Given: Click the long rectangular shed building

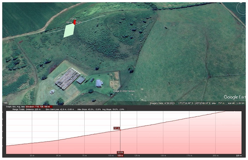Looking at the screenshot, I should tap(67, 78).
